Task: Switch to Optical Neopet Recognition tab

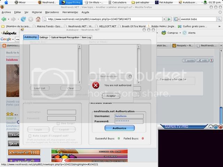Action: click(65, 37)
